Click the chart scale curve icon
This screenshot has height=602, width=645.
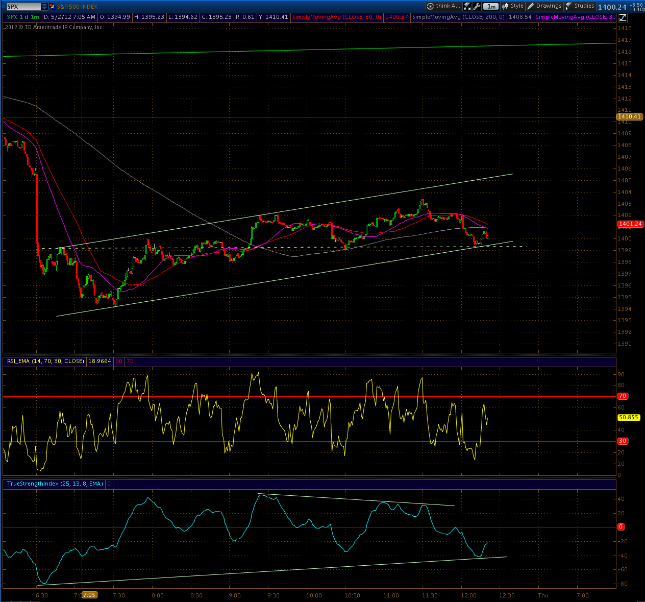pyautogui.click(x=623, y=17)
